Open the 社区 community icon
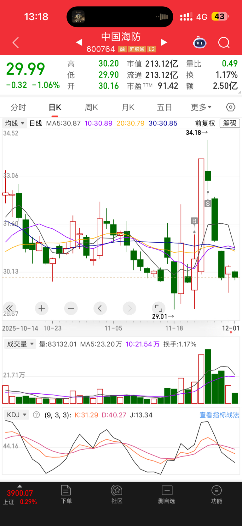Viewport: 242px width, 526px height. click(x=117, y=494)
